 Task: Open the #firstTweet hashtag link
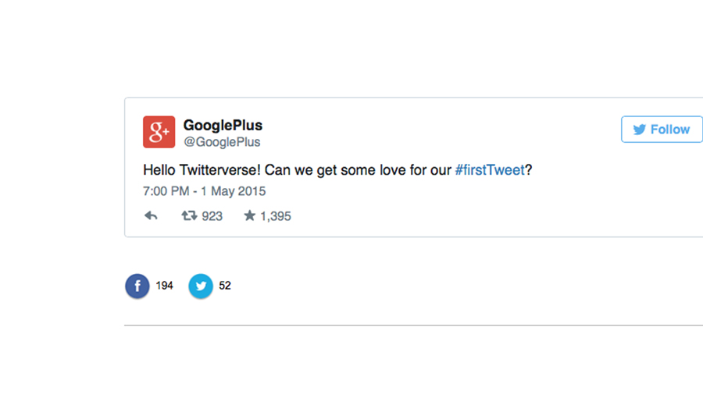(490, 170)
